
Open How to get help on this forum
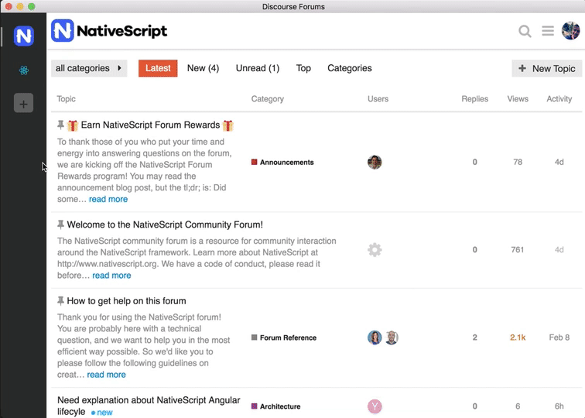pos(126,301)
